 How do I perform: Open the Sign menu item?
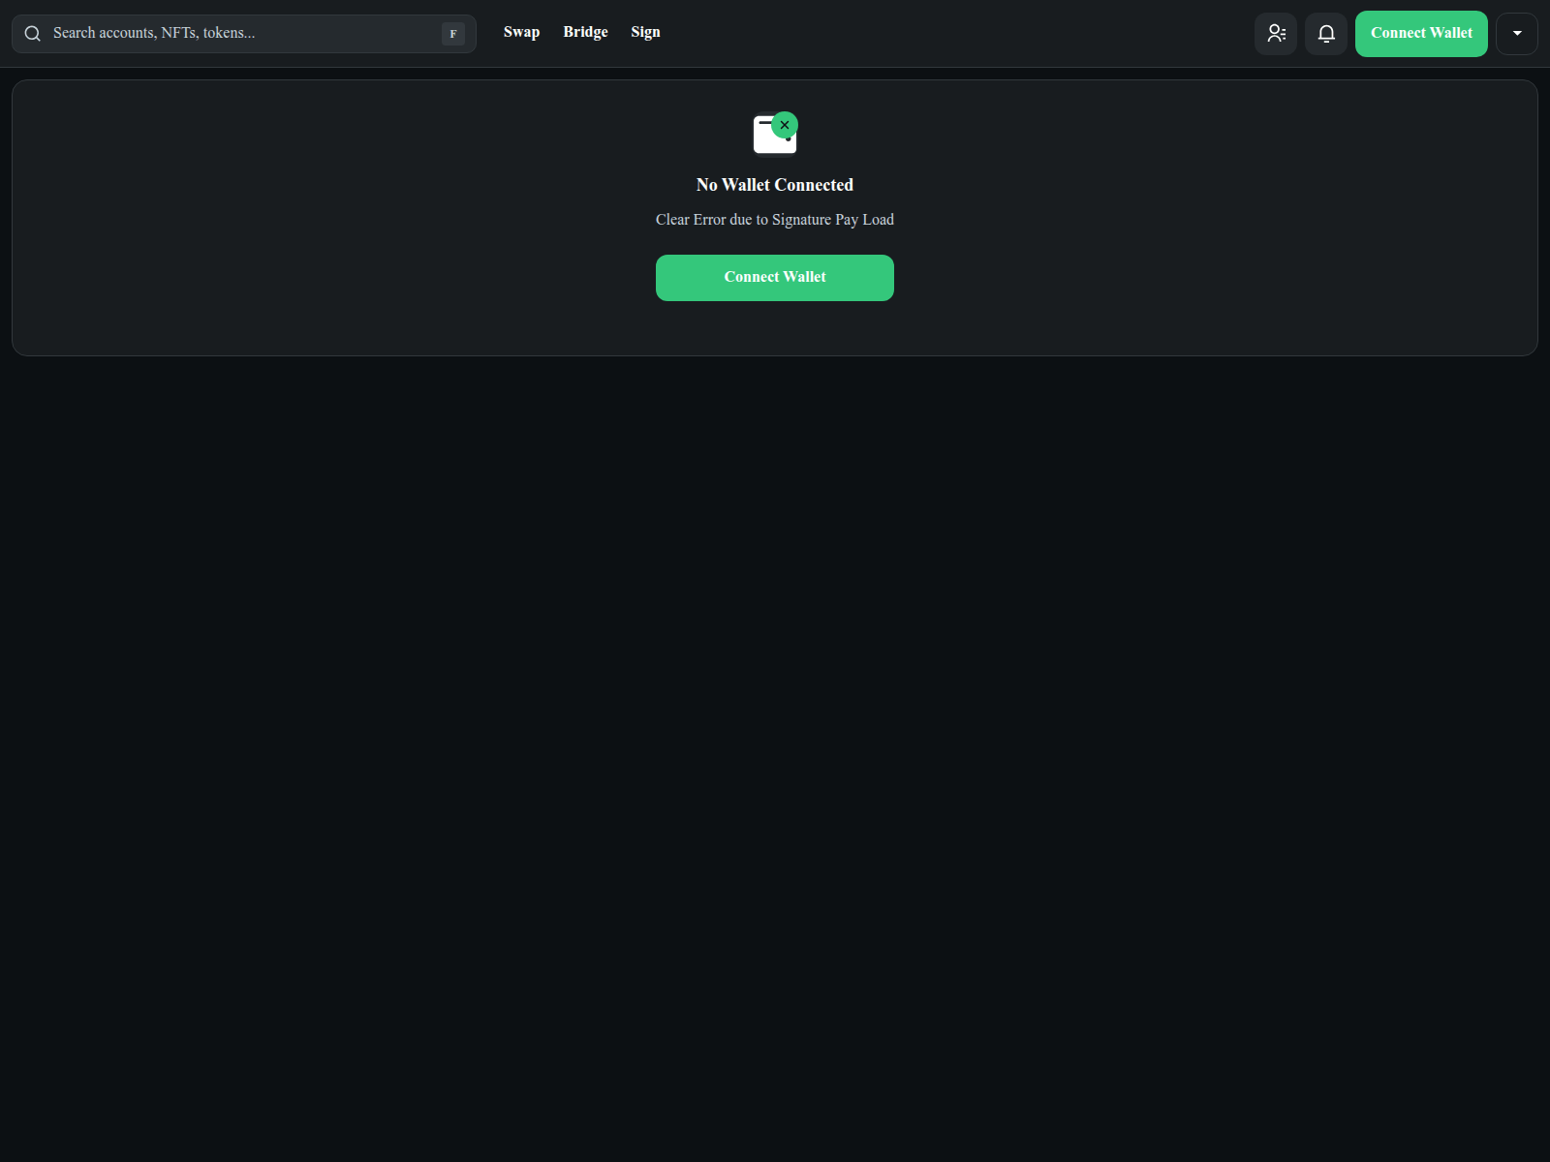(x=645, y=32)
